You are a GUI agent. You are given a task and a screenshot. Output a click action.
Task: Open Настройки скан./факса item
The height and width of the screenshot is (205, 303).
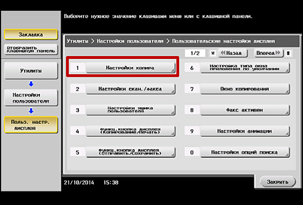(131, 89)
